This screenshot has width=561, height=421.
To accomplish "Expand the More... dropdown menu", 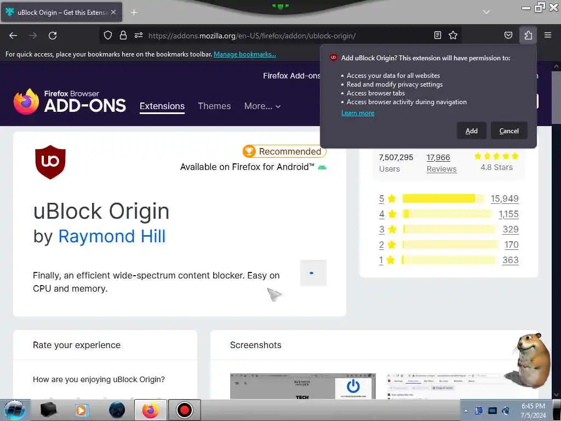I will tap(262, 106).
